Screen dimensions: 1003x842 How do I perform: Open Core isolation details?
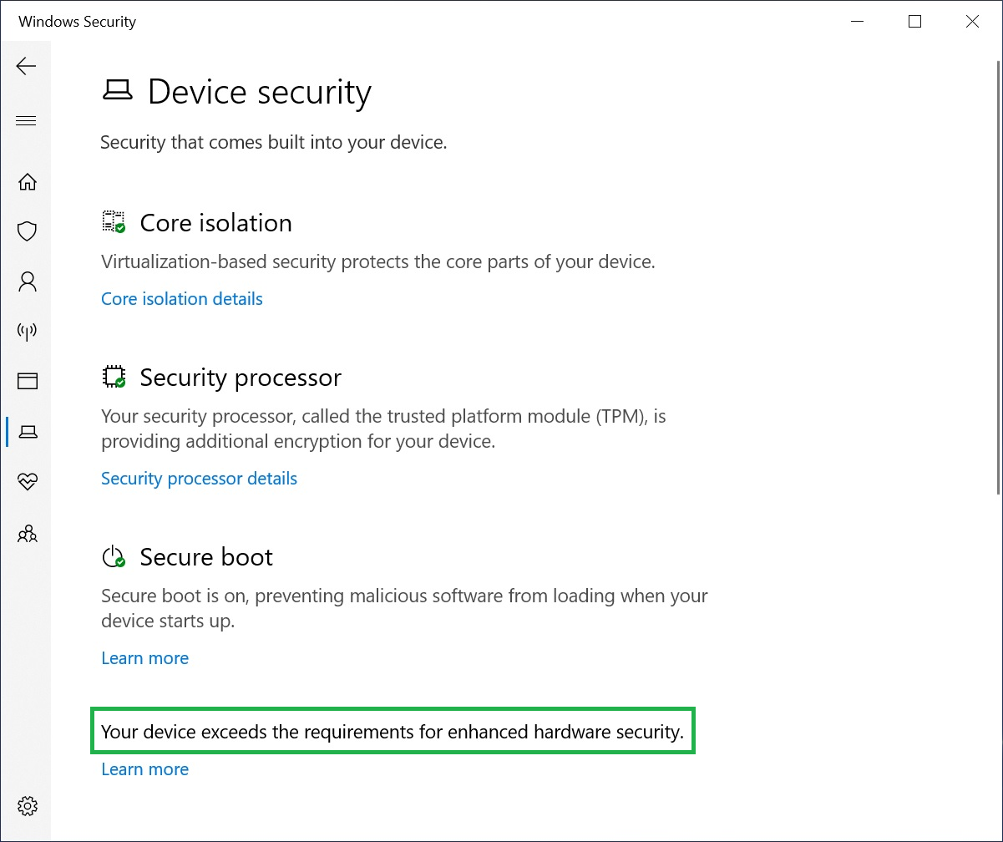(181, 298)
